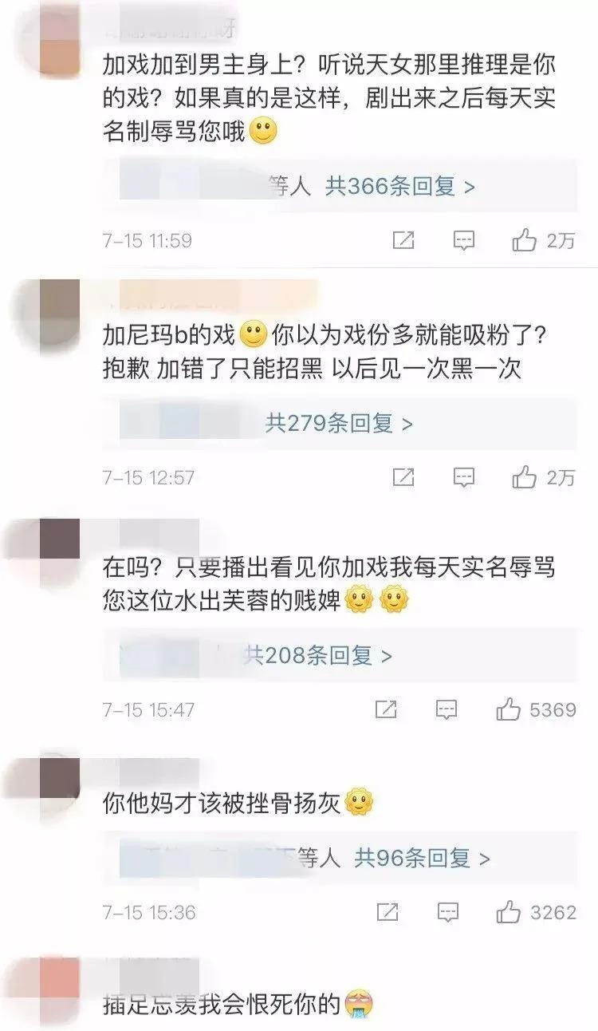Expand the 共208条回复 replies
The image size is (598, 1031).
318,655
